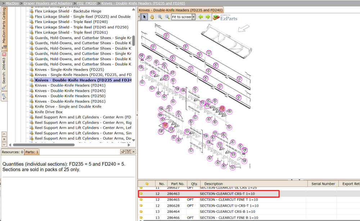
Task: Zoom out of the diagram
Action: 167,17
